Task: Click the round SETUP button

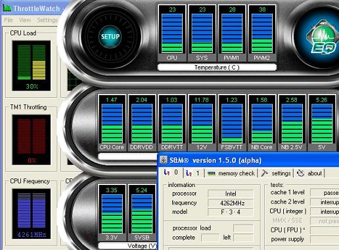Action: (110, 37)
